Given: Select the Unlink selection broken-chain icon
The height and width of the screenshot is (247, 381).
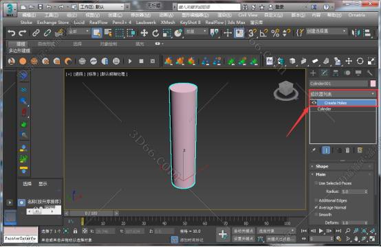Looking at the screenshot, I should (47, 33).
